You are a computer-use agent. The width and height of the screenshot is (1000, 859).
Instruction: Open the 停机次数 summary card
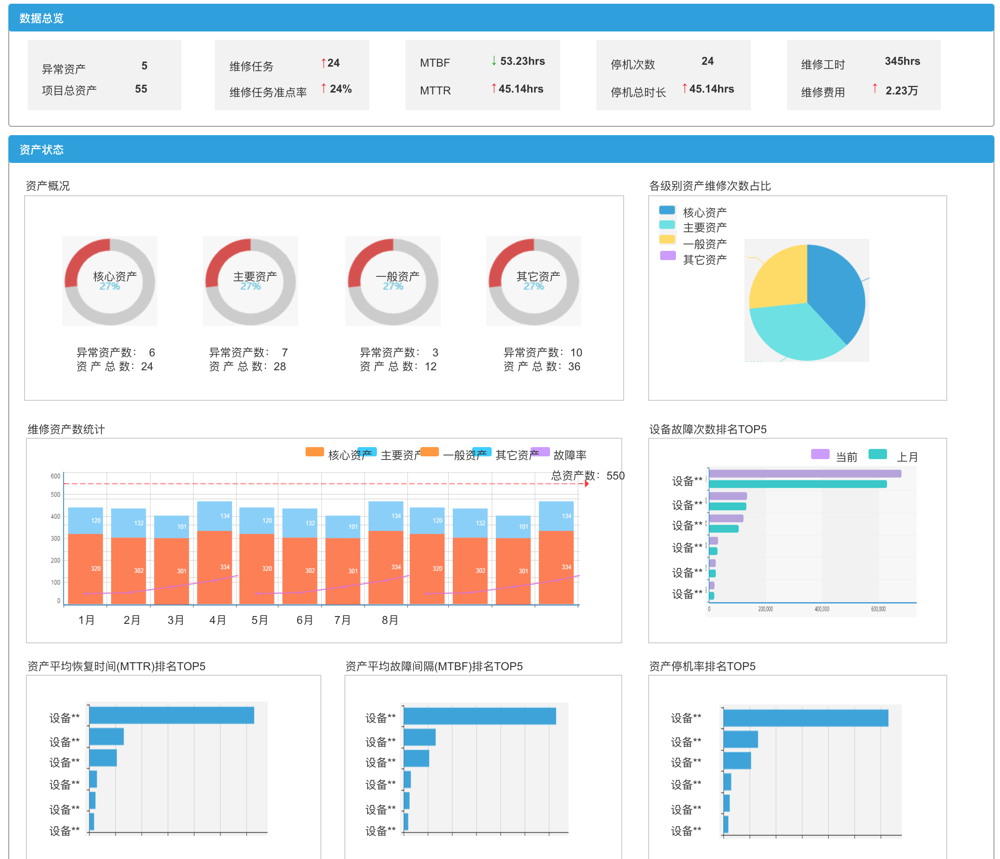pyautogui.click(x=673, y=75)
